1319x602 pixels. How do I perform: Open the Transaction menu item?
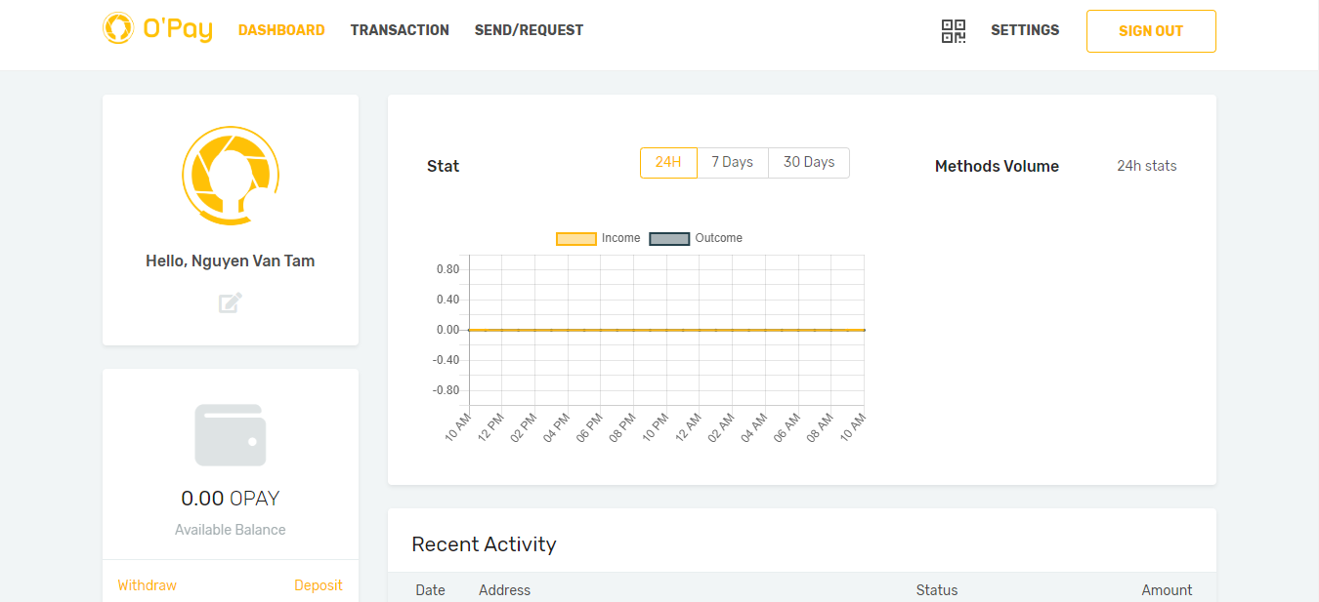coord(400,30)
